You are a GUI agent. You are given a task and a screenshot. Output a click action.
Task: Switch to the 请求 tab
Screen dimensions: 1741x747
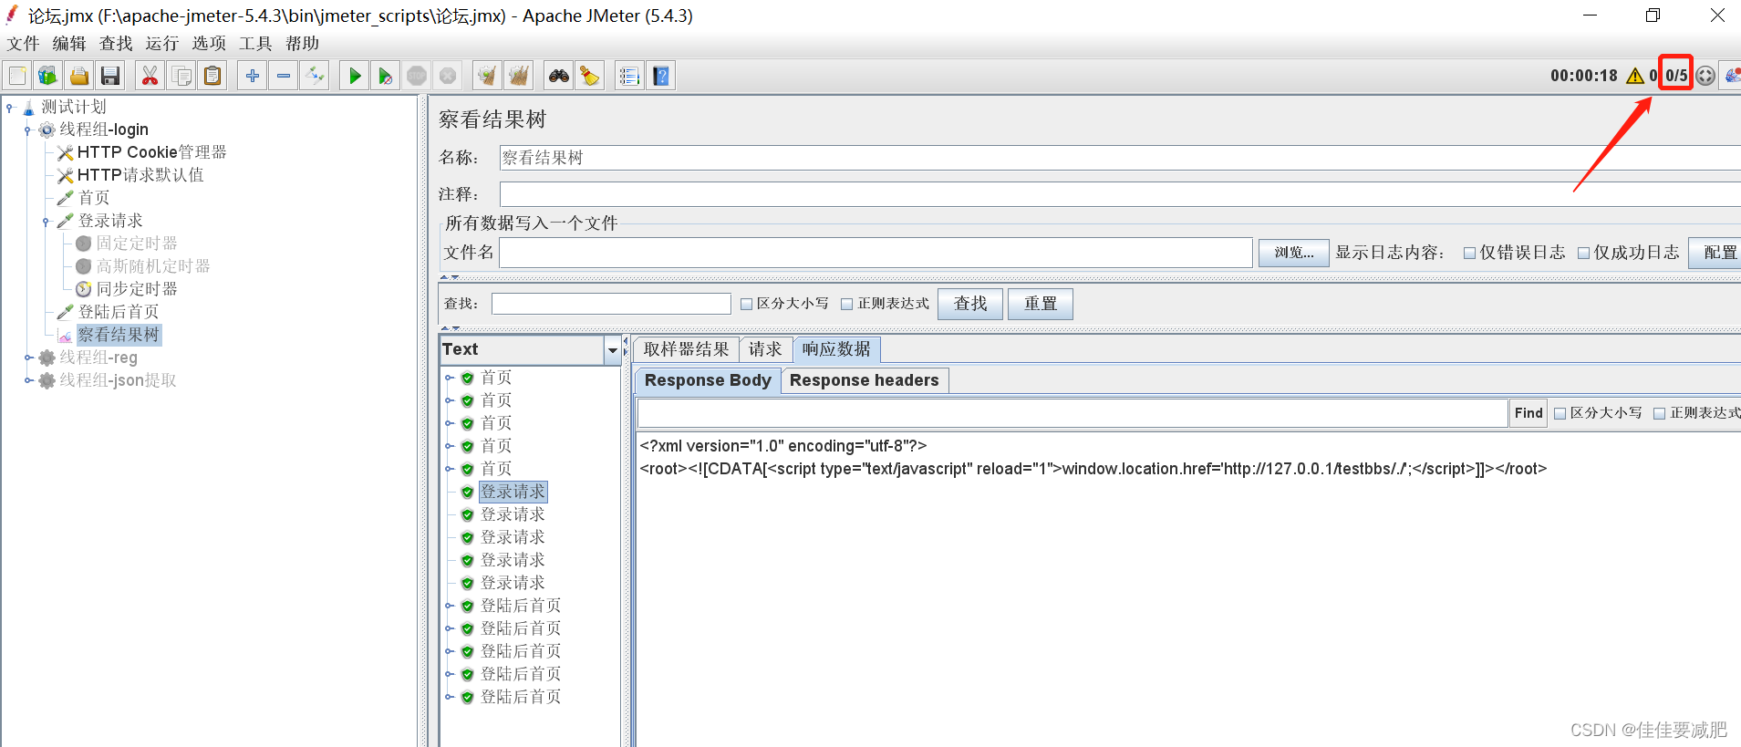765,349
